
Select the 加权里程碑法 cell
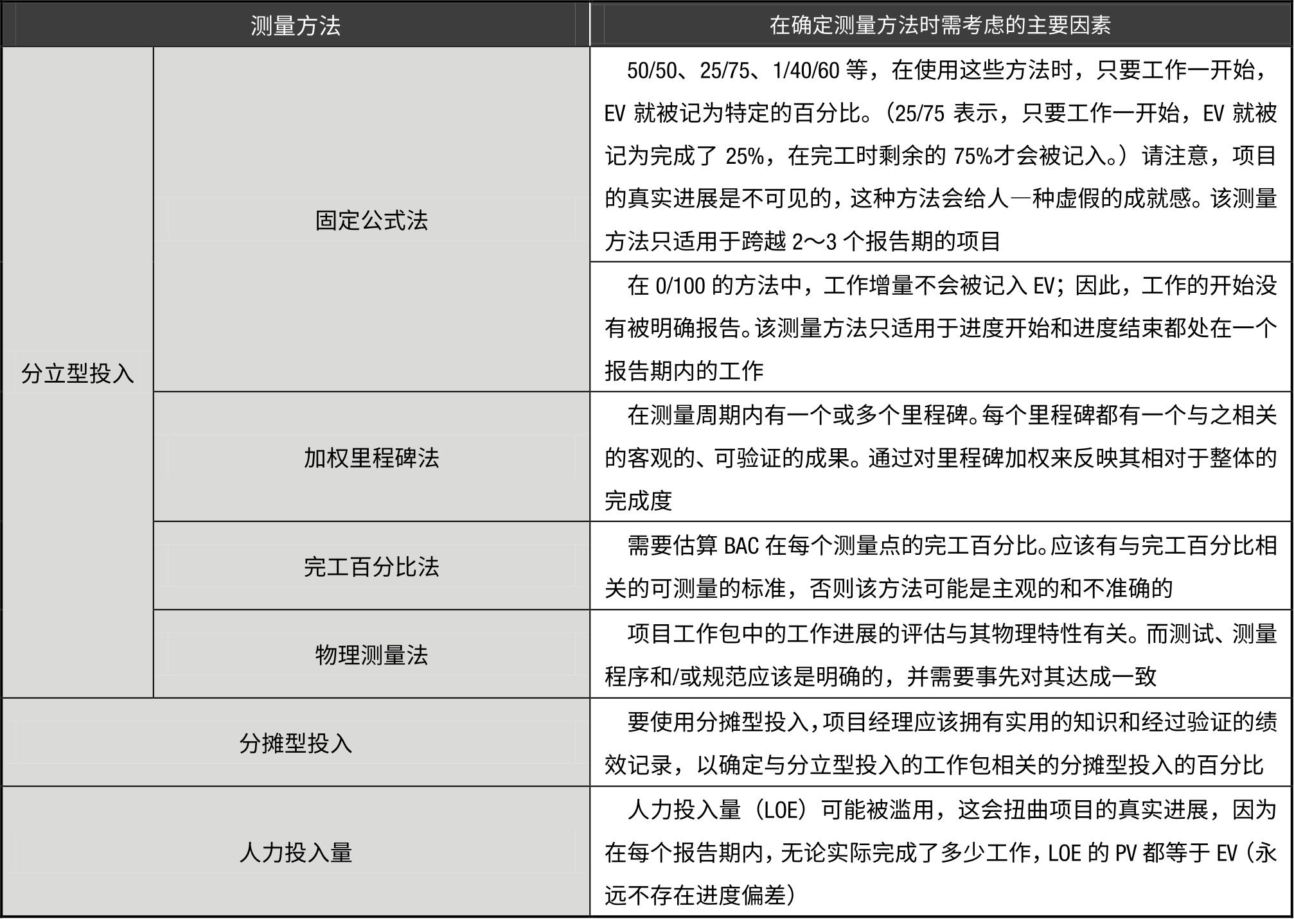(x=371, y=458)
